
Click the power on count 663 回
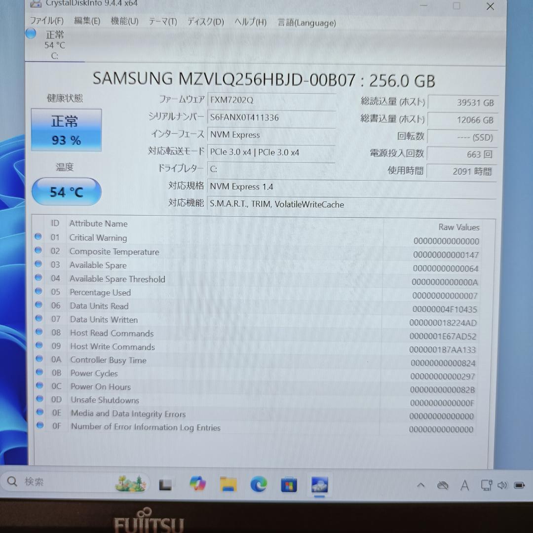coord(462,154)
